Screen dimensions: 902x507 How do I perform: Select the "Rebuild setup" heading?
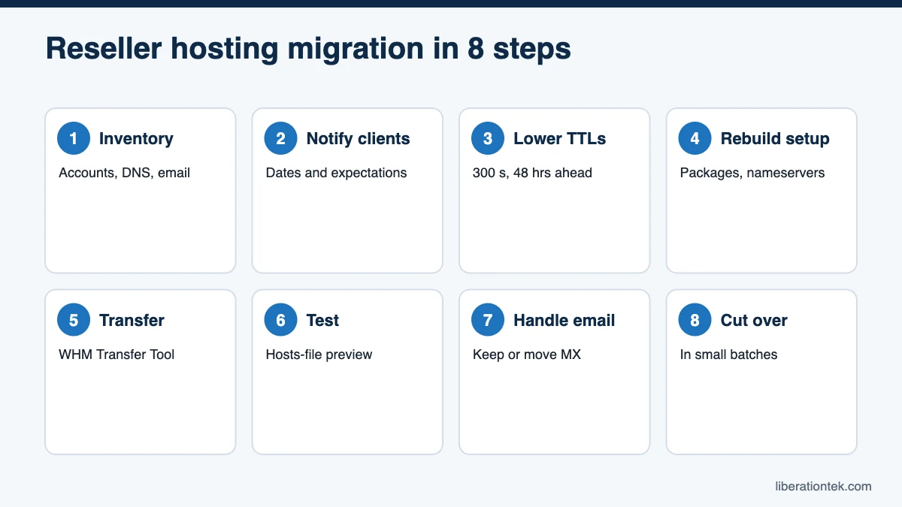click(775, 139)
